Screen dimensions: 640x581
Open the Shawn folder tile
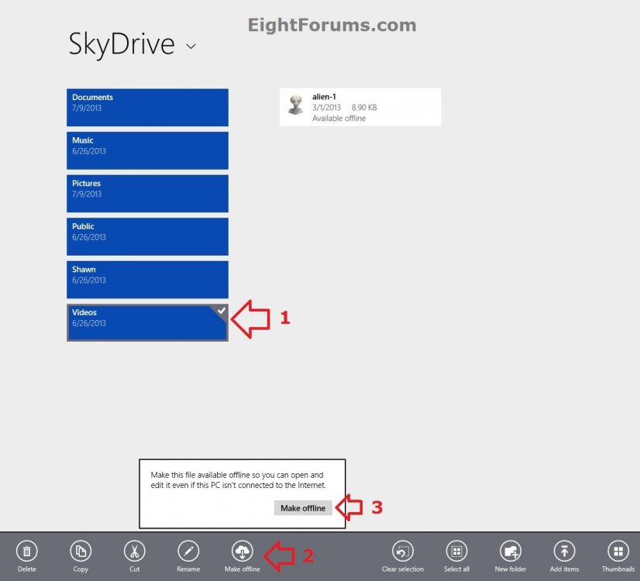point(147,280)
